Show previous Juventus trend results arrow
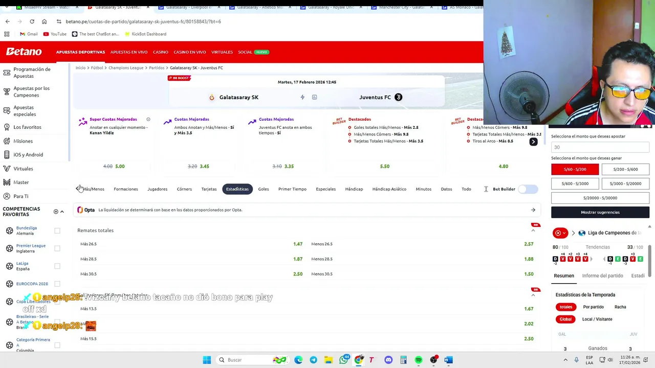 [604, 259]
